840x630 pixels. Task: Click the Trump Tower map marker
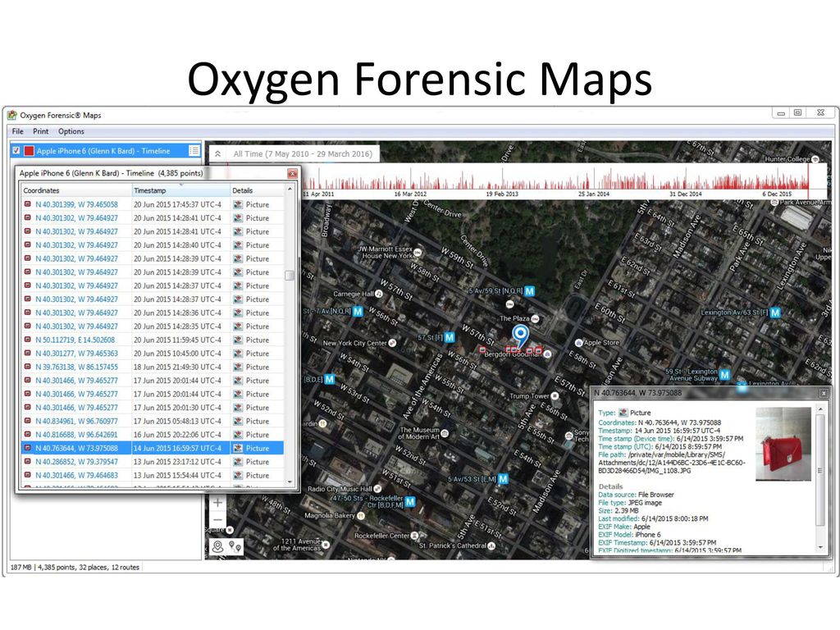click(x=555, y=396)
